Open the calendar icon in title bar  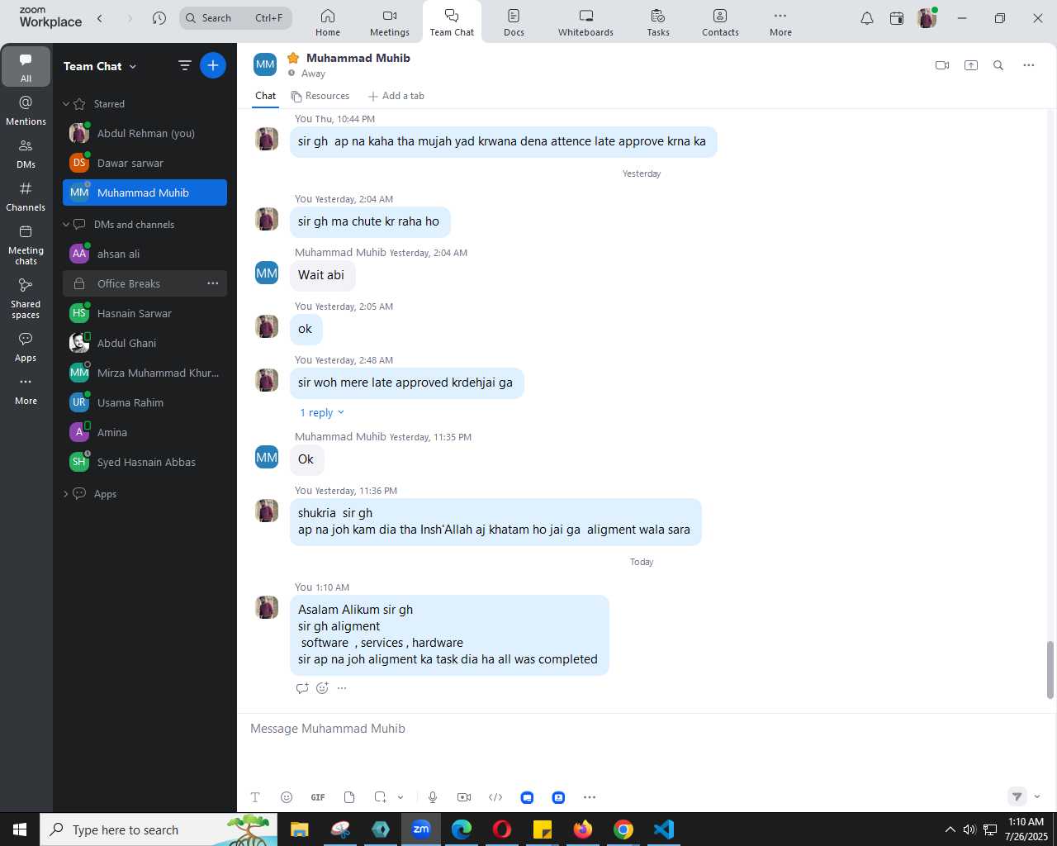point(897,18)
